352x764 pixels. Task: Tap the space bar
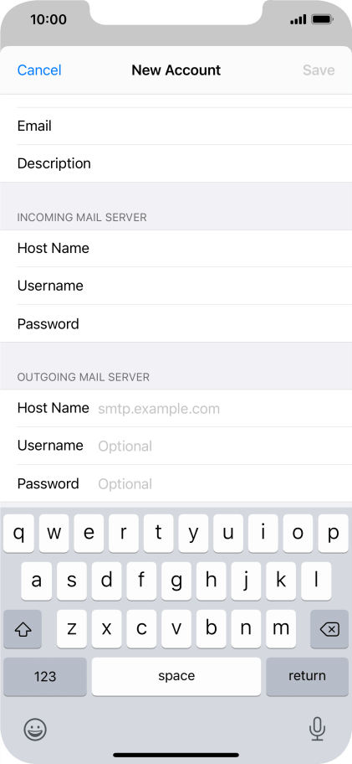pos(176,676)
